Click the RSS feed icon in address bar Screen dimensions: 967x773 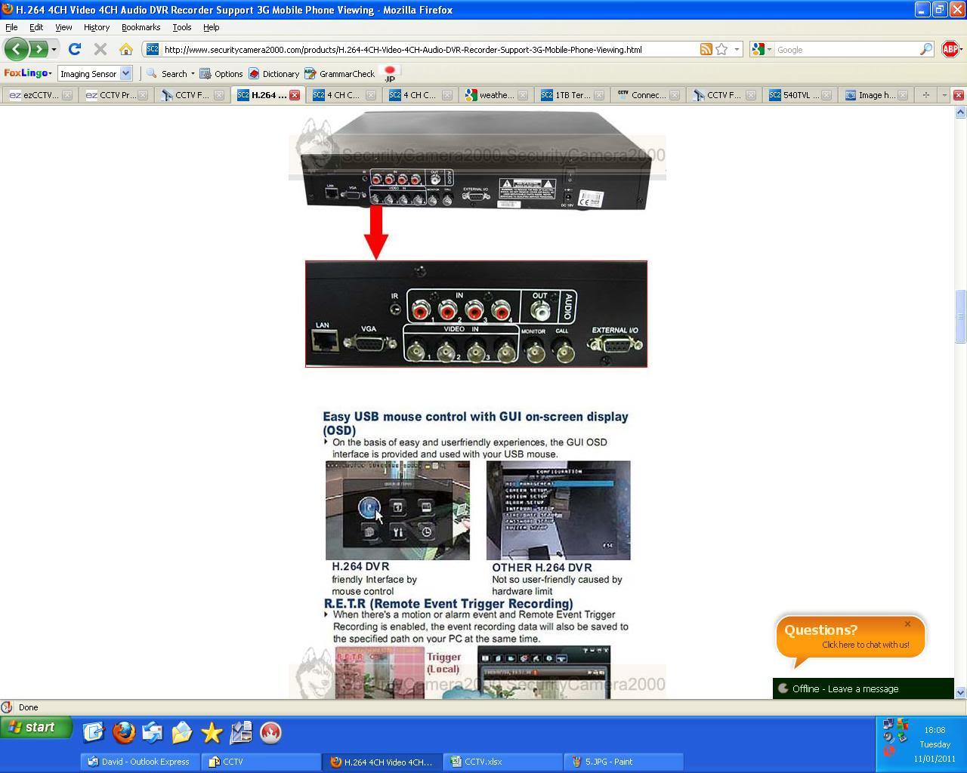pyautogui.click(x=706, y=49)
